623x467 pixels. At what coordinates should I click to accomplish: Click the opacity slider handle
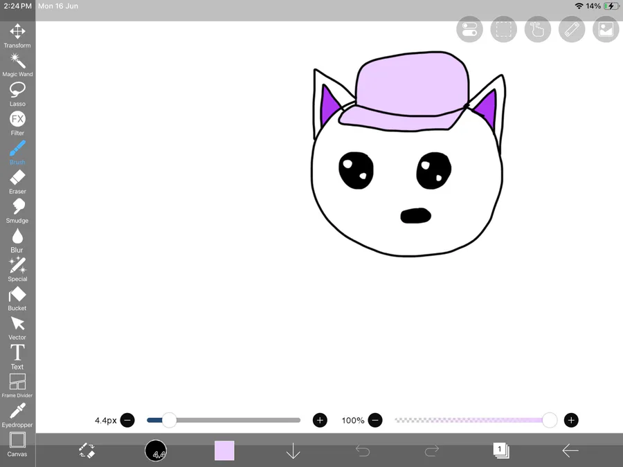[550, 420]
